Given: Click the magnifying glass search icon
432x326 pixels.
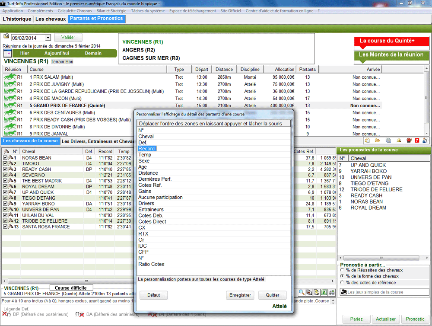Looking at the screenshot, I should pos(302,293).
